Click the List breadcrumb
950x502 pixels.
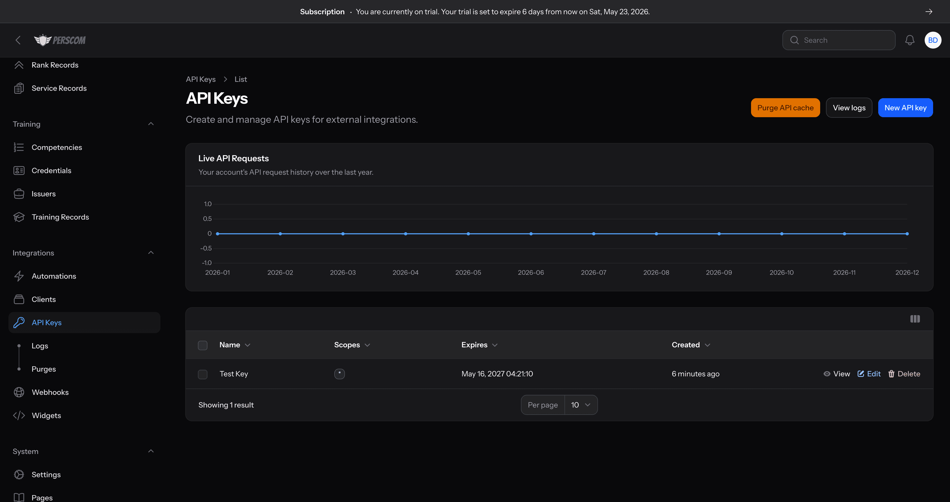coord(240,79)
